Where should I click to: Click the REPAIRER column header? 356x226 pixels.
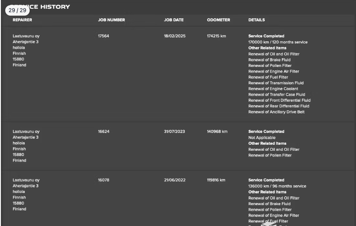point(22,20)
